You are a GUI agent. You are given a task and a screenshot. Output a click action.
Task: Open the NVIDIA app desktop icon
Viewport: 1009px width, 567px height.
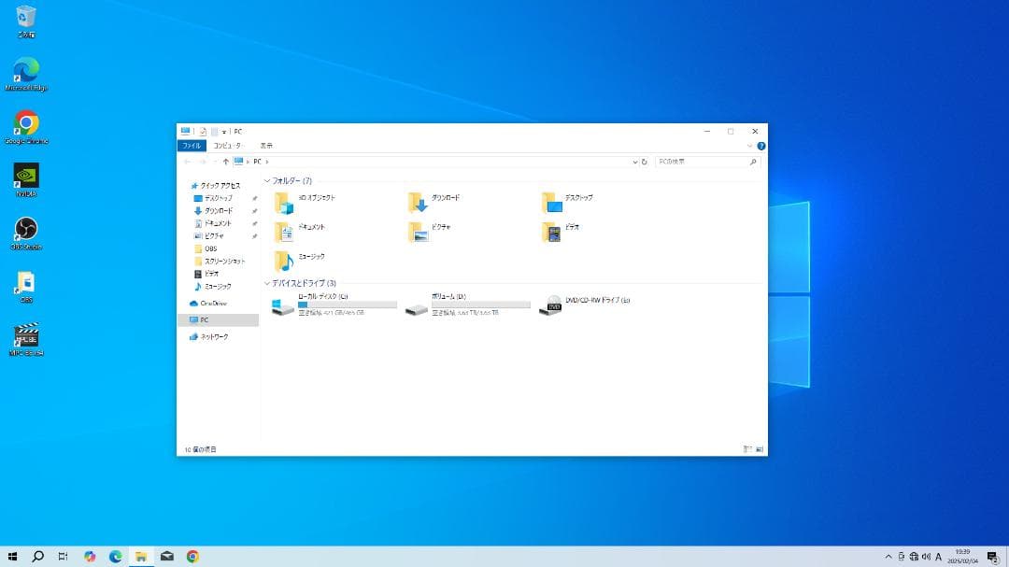tap(25, 176)
